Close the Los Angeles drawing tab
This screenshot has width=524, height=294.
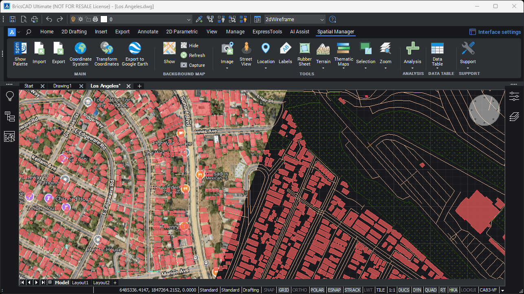coord(128,86)
